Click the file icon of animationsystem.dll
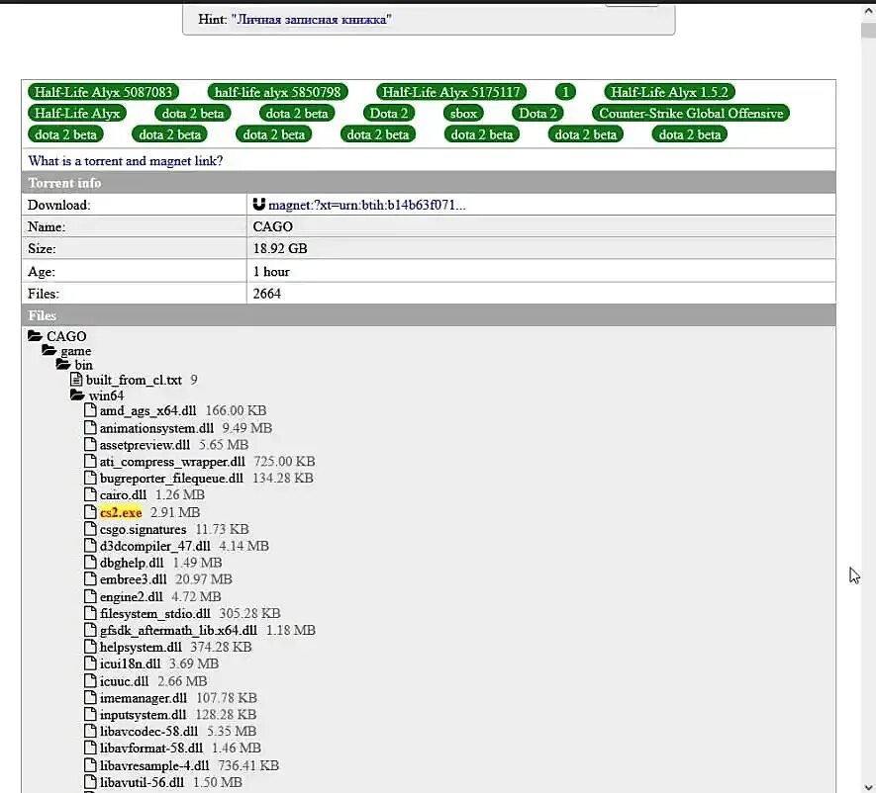Viewport: 876px width, 793px height. coord(90,427)
